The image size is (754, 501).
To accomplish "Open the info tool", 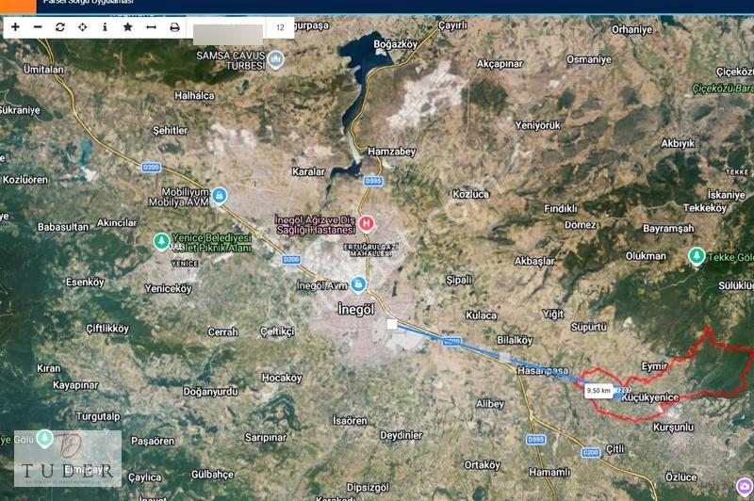I will (105, 27).
